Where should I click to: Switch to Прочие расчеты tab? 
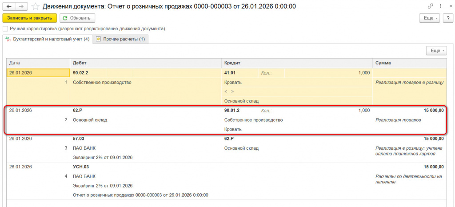point(121,39)
